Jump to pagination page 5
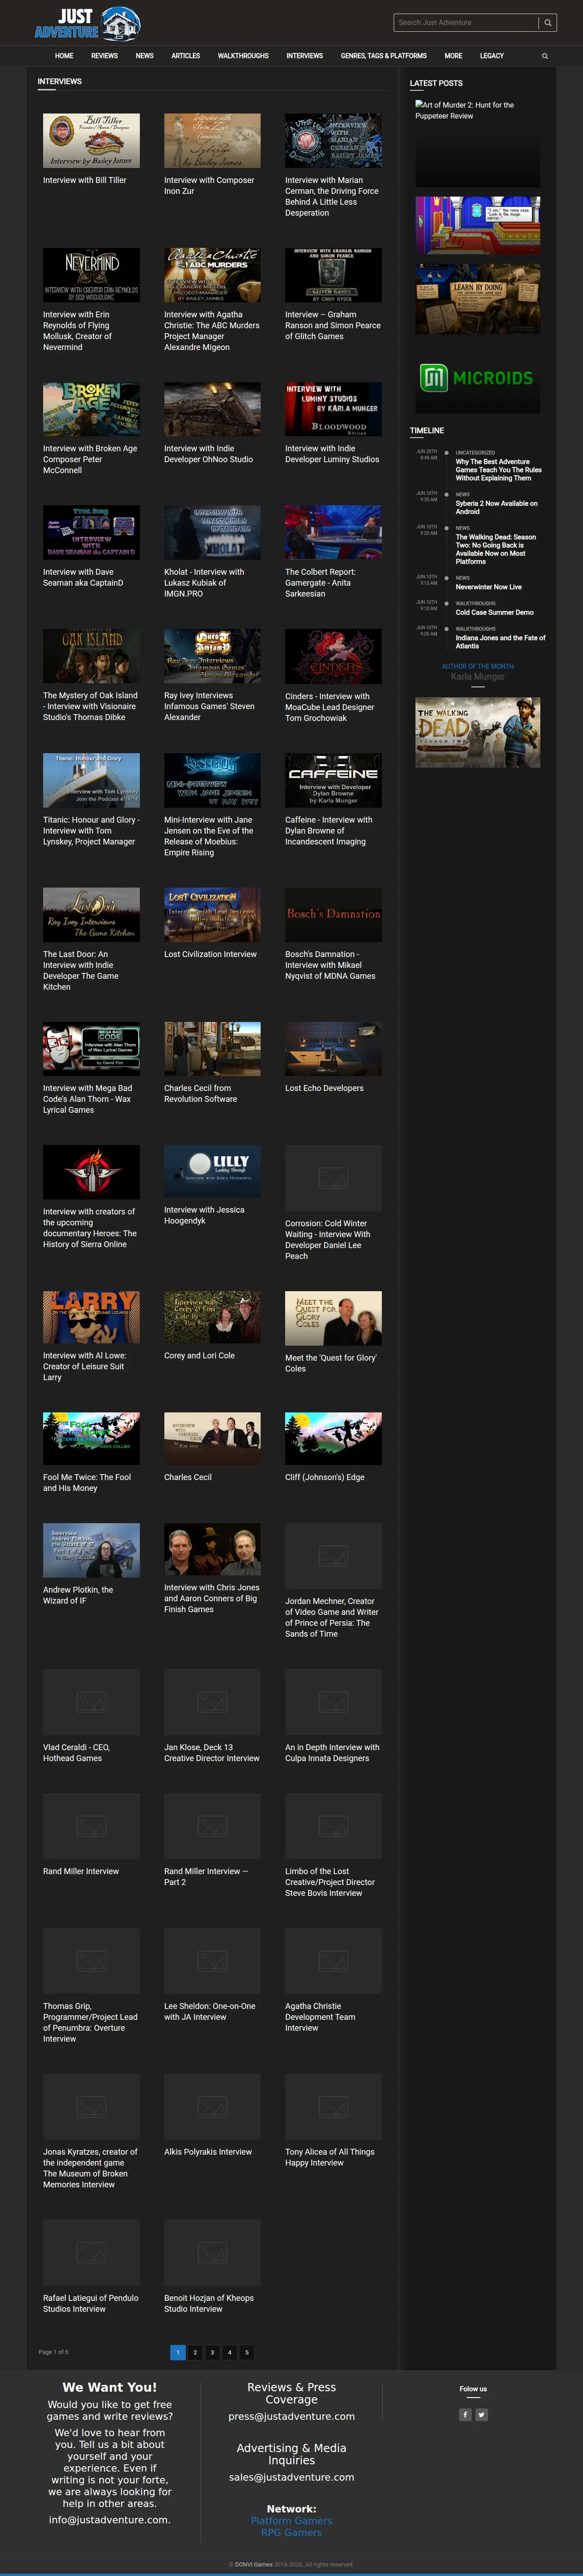The width and height of the screenshot is (583, 2576). pyautogui.click(x=247, y=2352)
